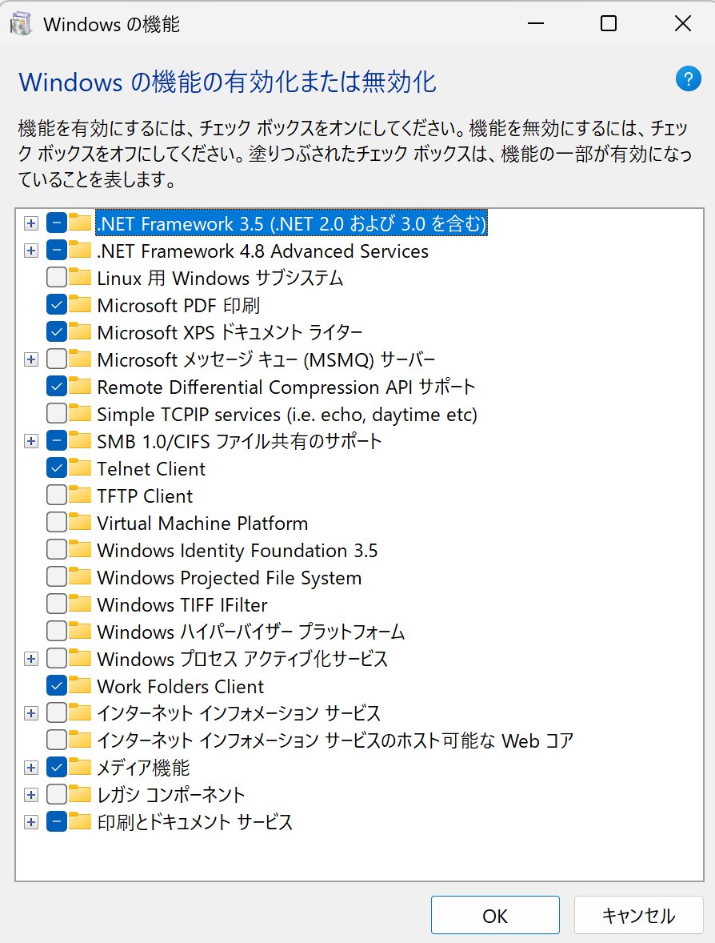Click the Windows Features title bar icon
This screenshot has width=715, height=943.
pos(21,24)
